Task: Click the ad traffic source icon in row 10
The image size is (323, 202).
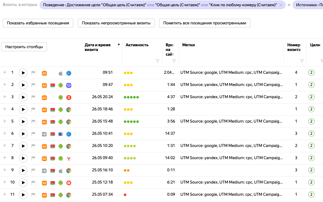Action: (44, 183)
